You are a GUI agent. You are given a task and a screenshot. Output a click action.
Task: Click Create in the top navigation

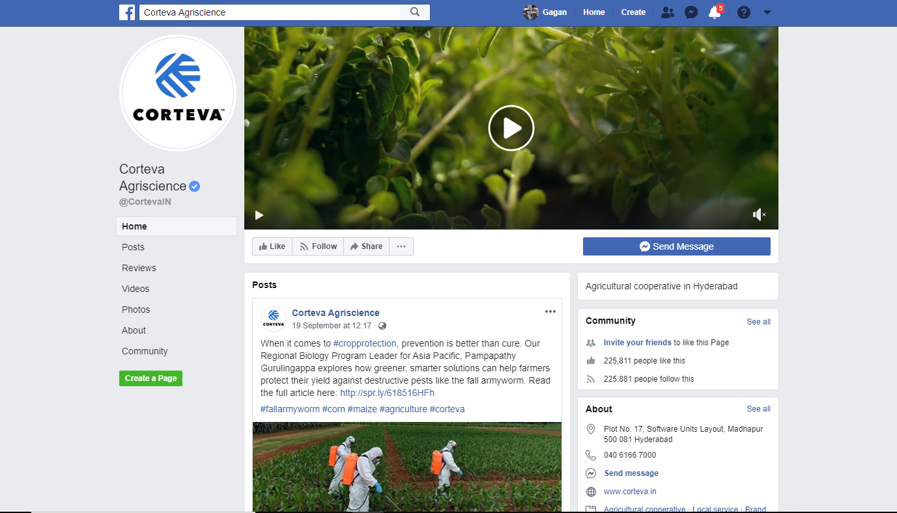tap(633, 12)
